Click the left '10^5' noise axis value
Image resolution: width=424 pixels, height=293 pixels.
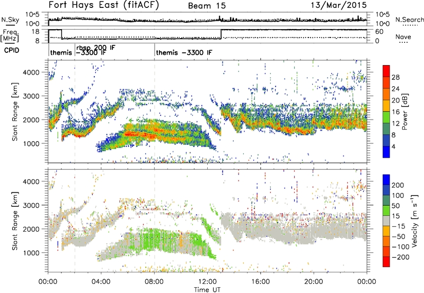[x=32, y=15]
